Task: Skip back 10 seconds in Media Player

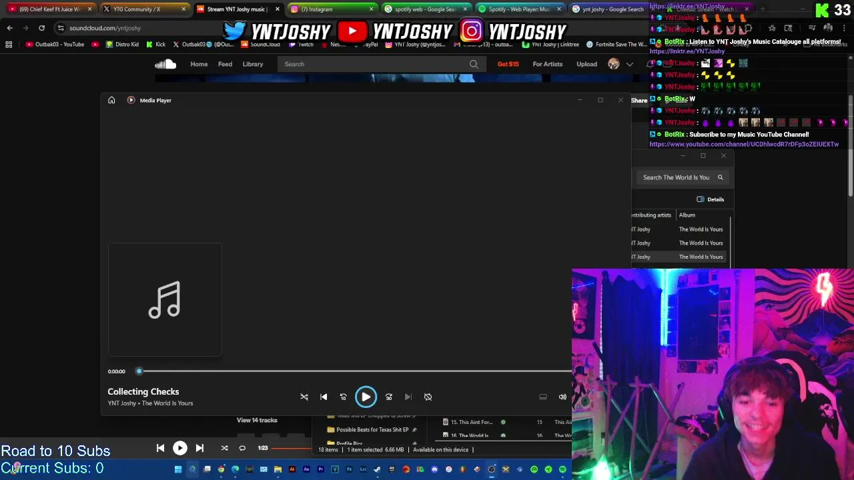Action: (x=343, y=397)
